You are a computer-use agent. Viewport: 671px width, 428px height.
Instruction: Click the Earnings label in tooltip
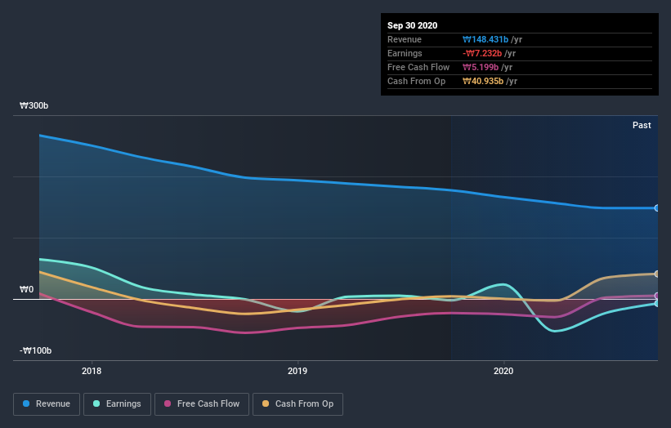click(x=405, y=53)
